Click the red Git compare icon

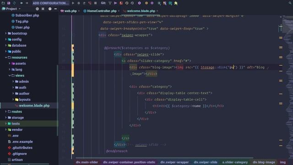click(x=121, y=3)
